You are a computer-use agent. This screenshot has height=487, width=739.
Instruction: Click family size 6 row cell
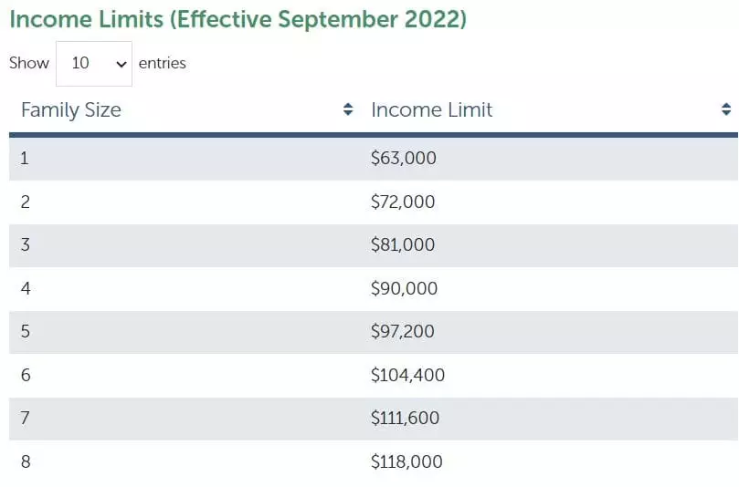(25, 375)
